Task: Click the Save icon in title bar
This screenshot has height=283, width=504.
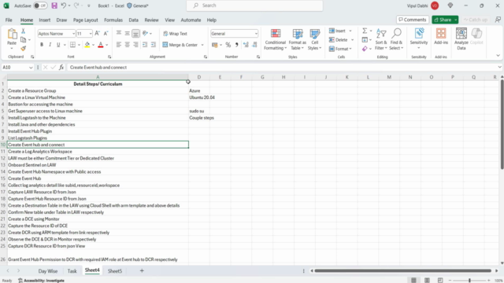Action: 54,6
